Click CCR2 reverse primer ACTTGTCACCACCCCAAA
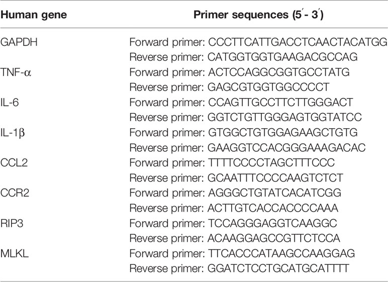The image size is (388, 282). click(273, 208)
